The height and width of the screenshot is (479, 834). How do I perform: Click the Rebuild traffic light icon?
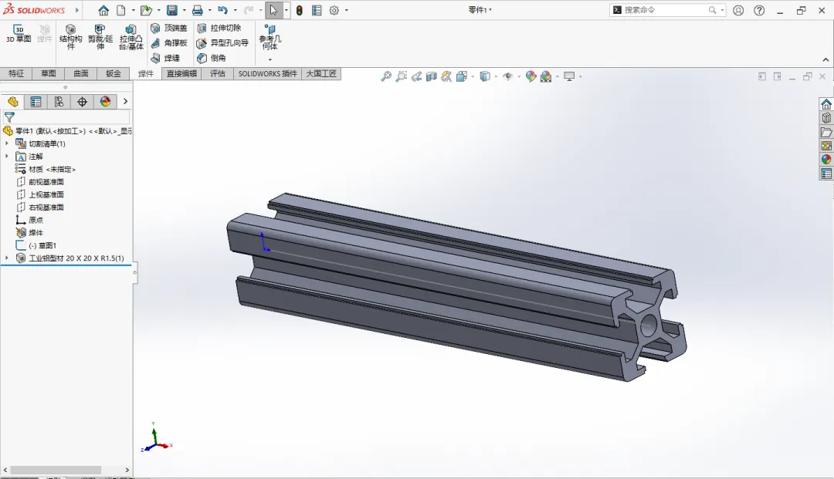(x=300, y=10)
